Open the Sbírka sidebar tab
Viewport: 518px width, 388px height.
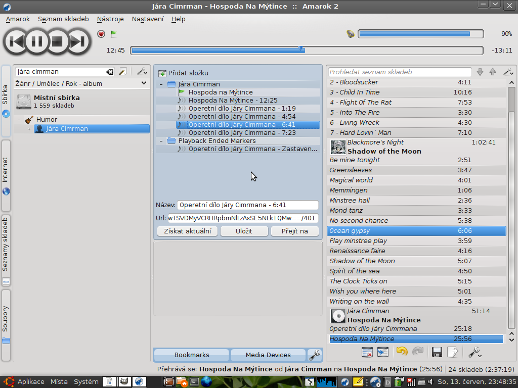click(6, 101)
